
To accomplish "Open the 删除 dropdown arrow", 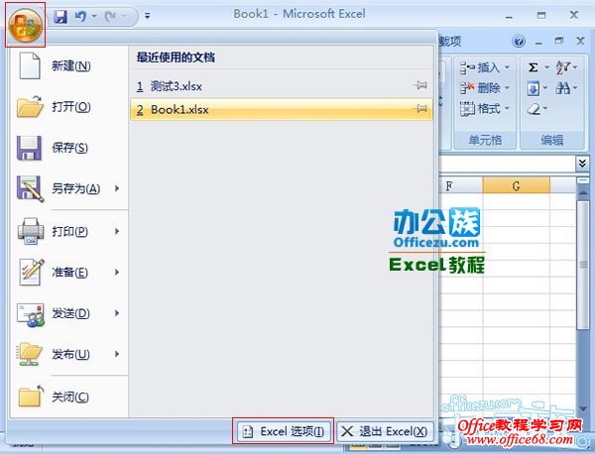I will pyautogui.click(x=507, y=88).
